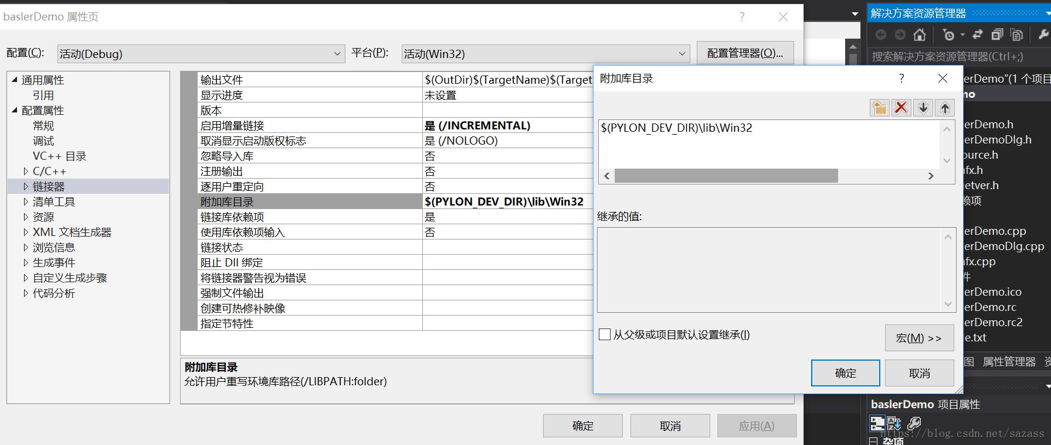Open erDemo.rc in Solution Explorer
Image resolution: width=1051 pixels, height=445 pixels.
(990, 307)
